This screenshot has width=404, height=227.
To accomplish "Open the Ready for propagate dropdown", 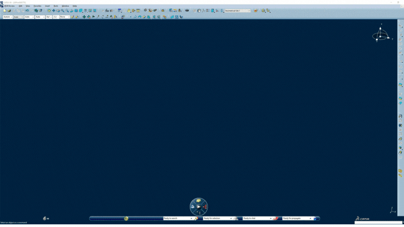I will tap(311, 219).
